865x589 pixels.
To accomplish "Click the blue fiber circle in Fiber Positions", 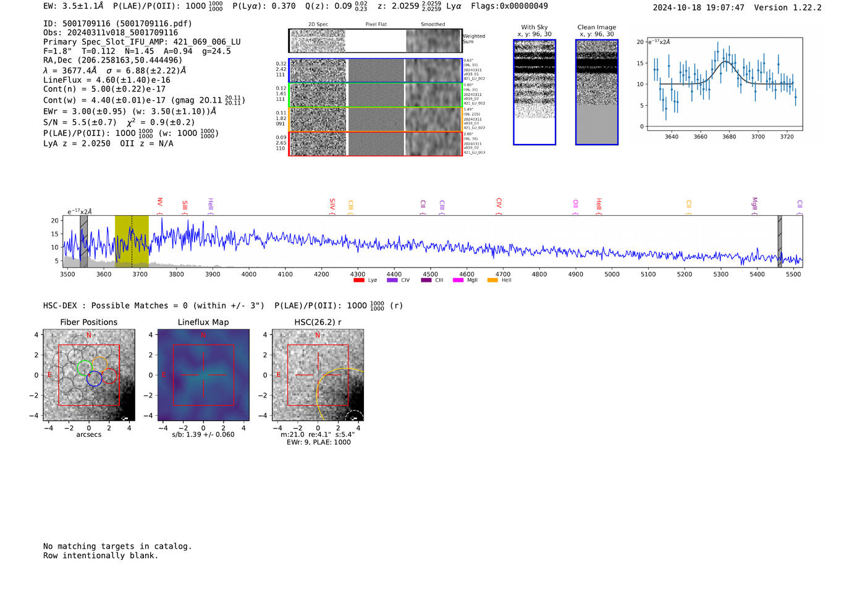I will [94, 379].
